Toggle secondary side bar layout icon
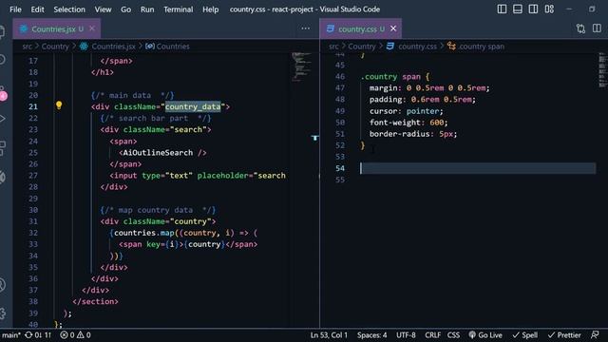608x342 pixels. pos(533,9)
